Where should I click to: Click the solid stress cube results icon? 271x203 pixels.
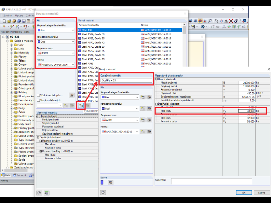[234, 27]
